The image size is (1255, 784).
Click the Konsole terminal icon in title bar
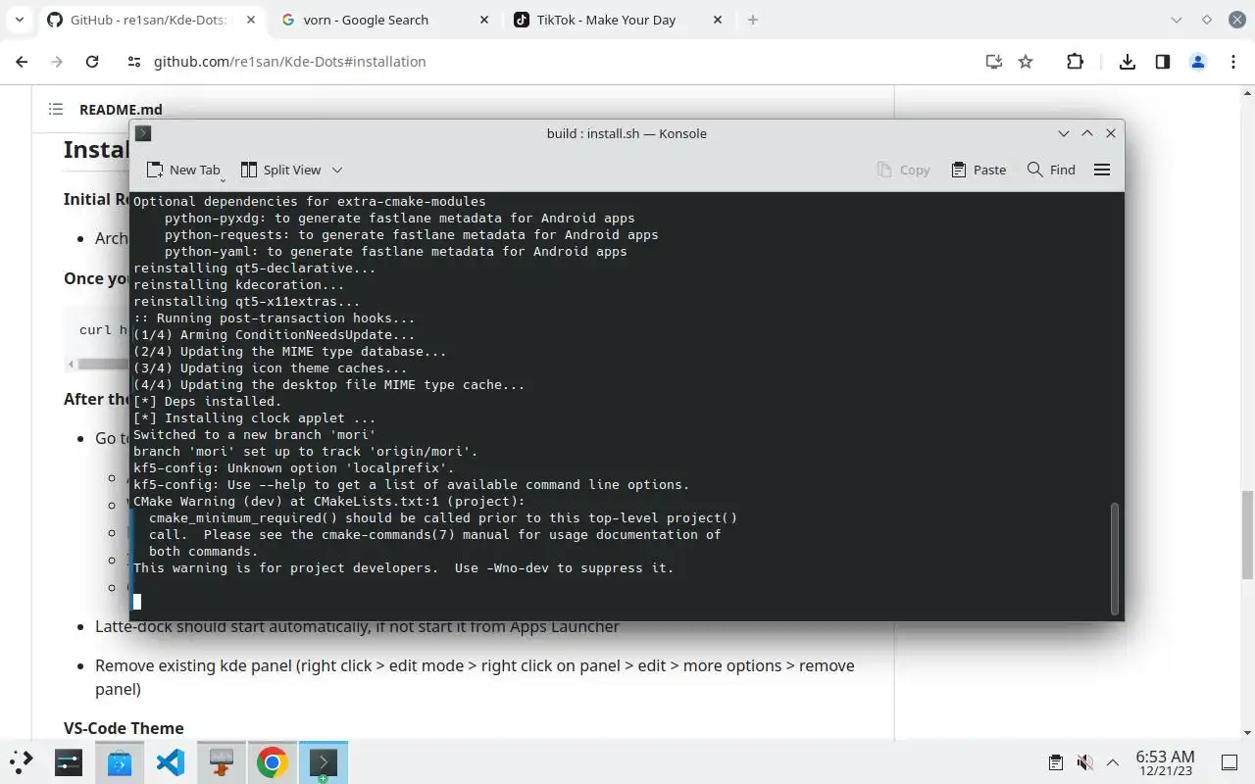(143, 133)
